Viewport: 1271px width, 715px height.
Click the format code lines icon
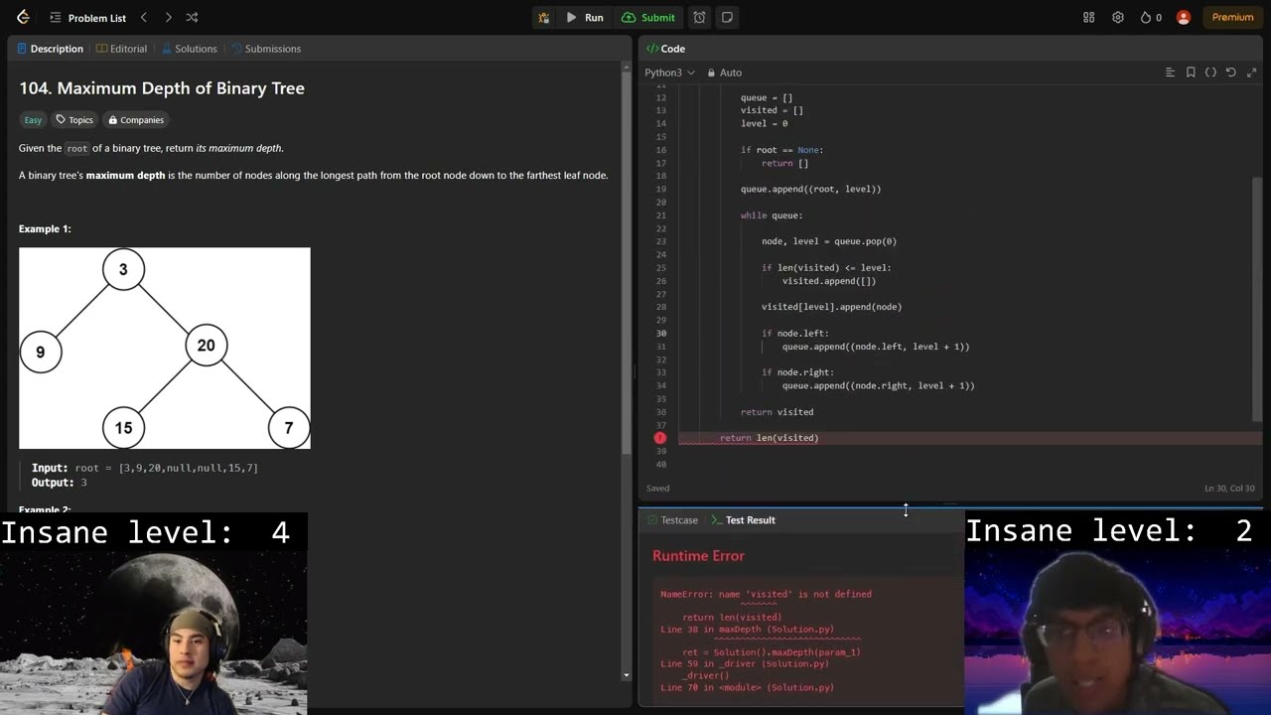pyautogui.click(x=1170, y=72)
